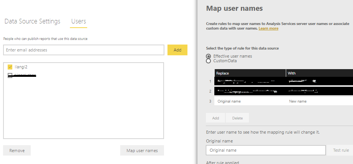Uncheck the liangl2 user checkbox

coord(10,67)
